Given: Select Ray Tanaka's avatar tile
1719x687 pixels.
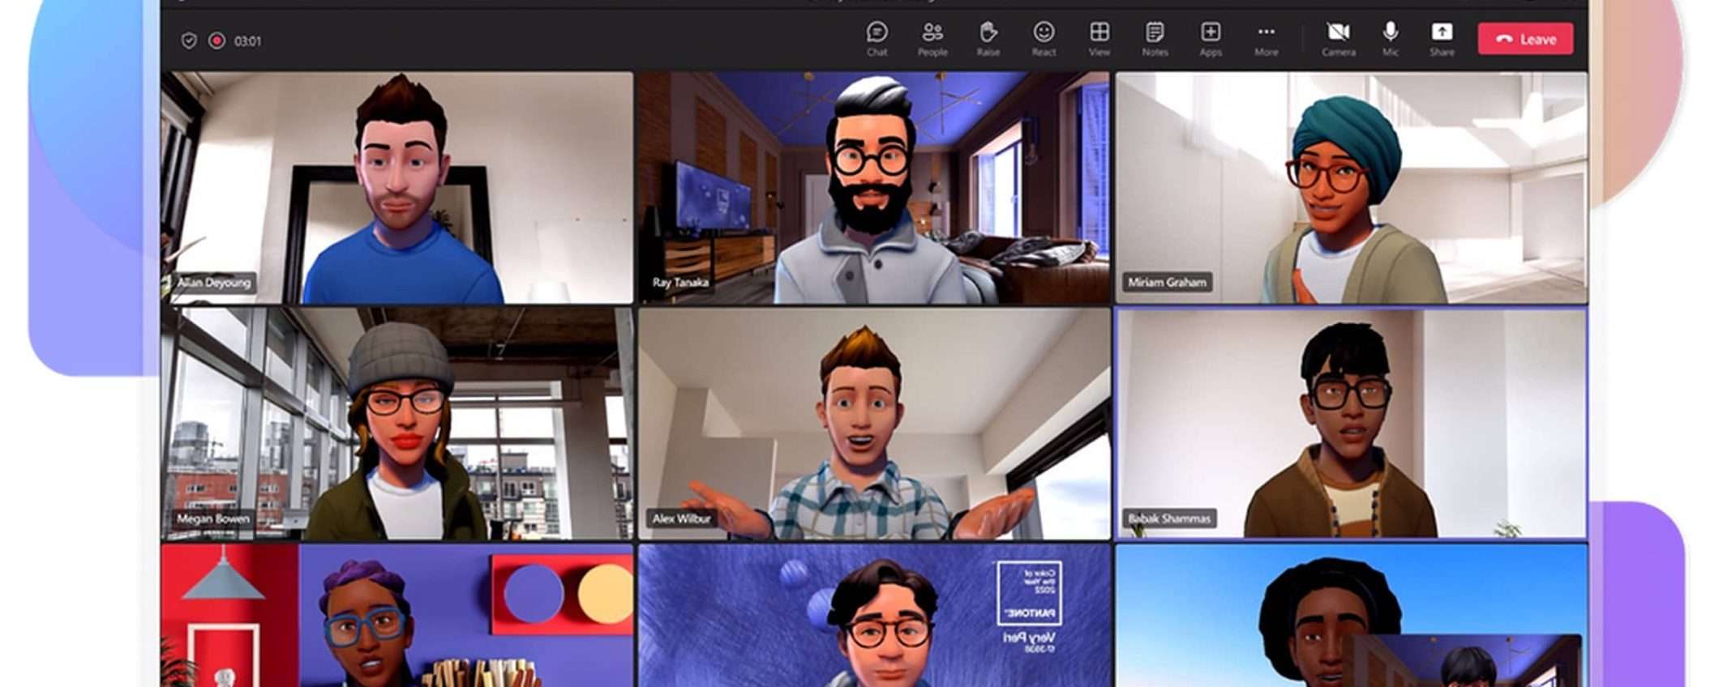Looking at the screenshot, I should (873, 188).
